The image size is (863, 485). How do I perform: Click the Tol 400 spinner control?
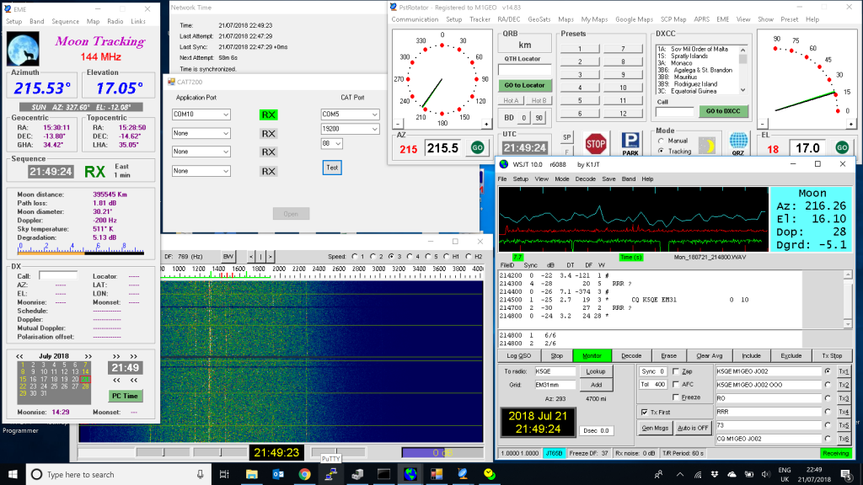(x=653, y=384)
